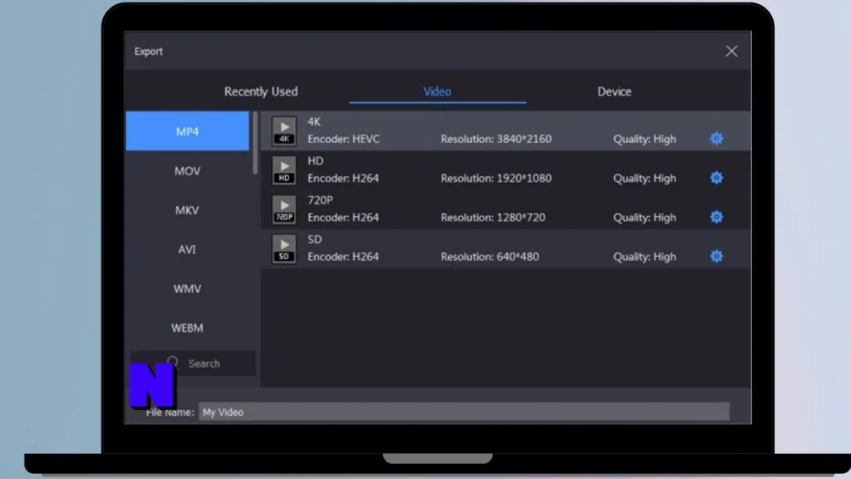Click 'Resolution: 1920*1080' text
Screen dimensions: 851x479
496,178
